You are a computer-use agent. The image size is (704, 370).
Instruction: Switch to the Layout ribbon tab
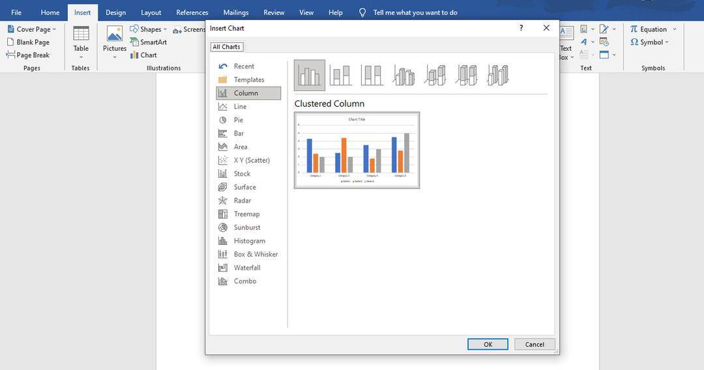151,12
